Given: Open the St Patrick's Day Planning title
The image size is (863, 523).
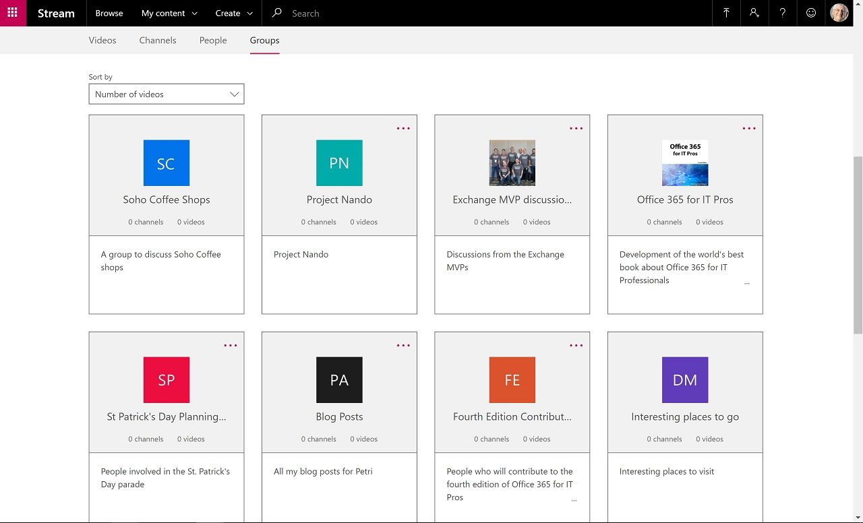Looking at the screenshot, I should click(167, 417).
